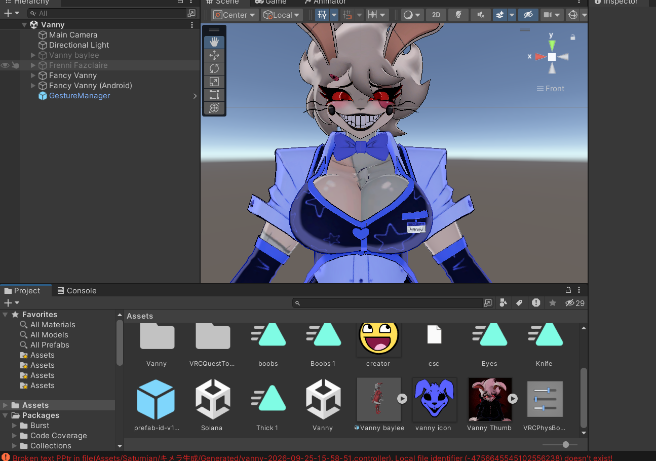The height and width of the screenshot is (461, 656).
Task: Switch to the Console tab
Action: pyautogui.click(x=77, y=291)
